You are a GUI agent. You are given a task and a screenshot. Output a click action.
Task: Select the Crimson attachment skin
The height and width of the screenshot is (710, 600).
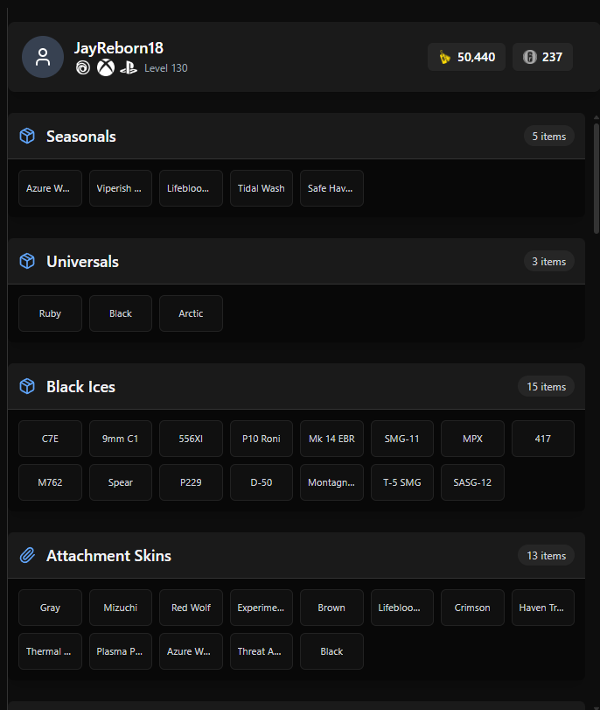[472, 608]
